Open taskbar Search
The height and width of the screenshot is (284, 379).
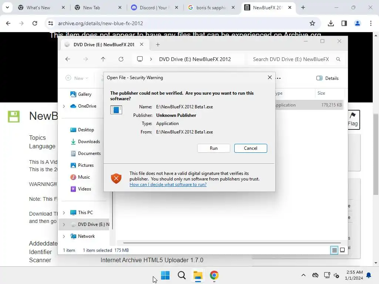[x=181, y=275]
